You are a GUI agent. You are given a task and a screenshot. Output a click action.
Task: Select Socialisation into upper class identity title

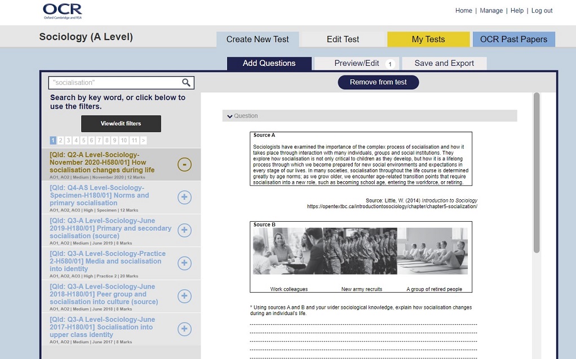tap(103, 327)
